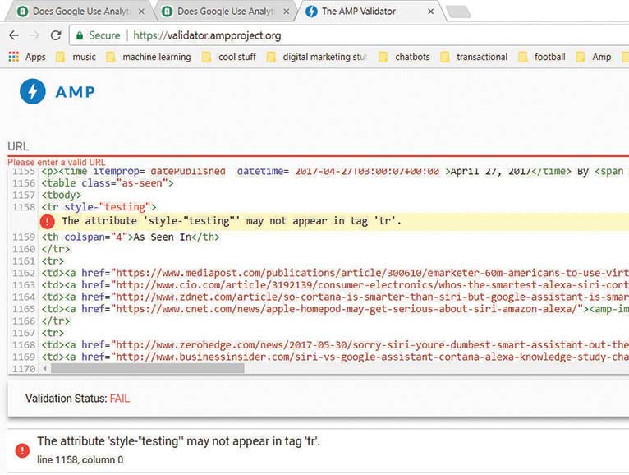Open a new tab button
629x475 pixels.
coord(458,12)
